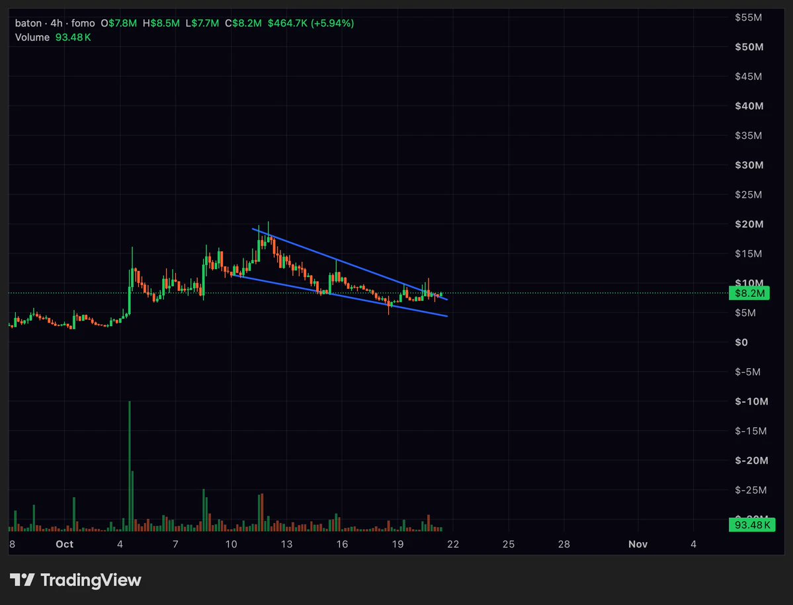The width and height of the screenshot is (793, 605).
Task: Click the $-10M price axis label
Action: point(751,402)
